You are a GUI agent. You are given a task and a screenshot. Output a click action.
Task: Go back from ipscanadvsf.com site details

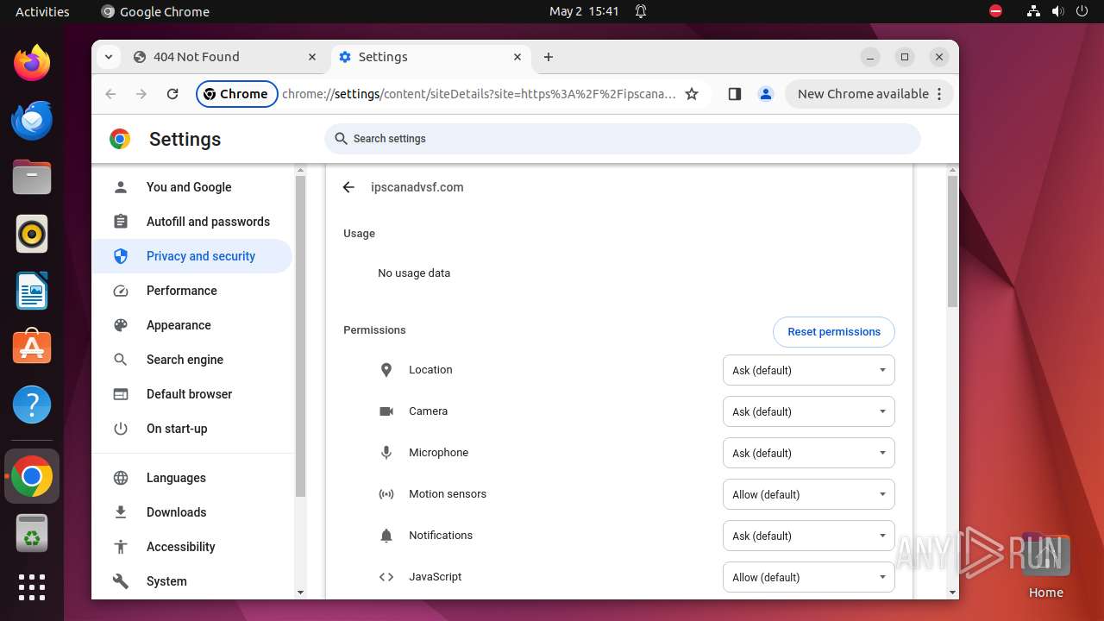(348, 187)
